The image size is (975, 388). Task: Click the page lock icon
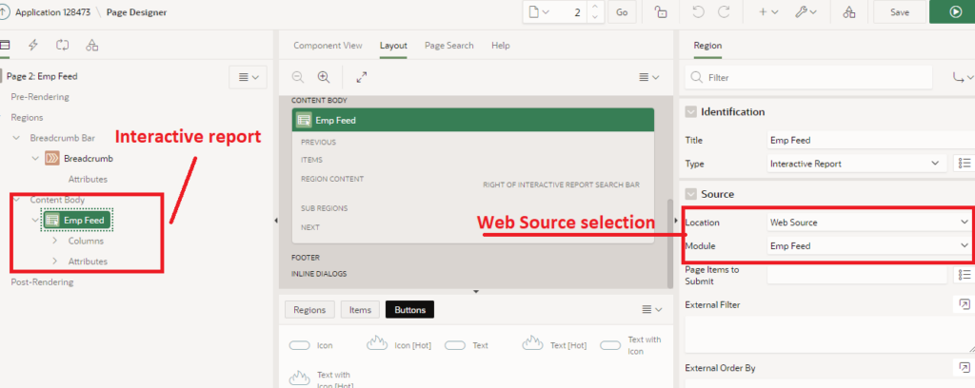(661, 11)
